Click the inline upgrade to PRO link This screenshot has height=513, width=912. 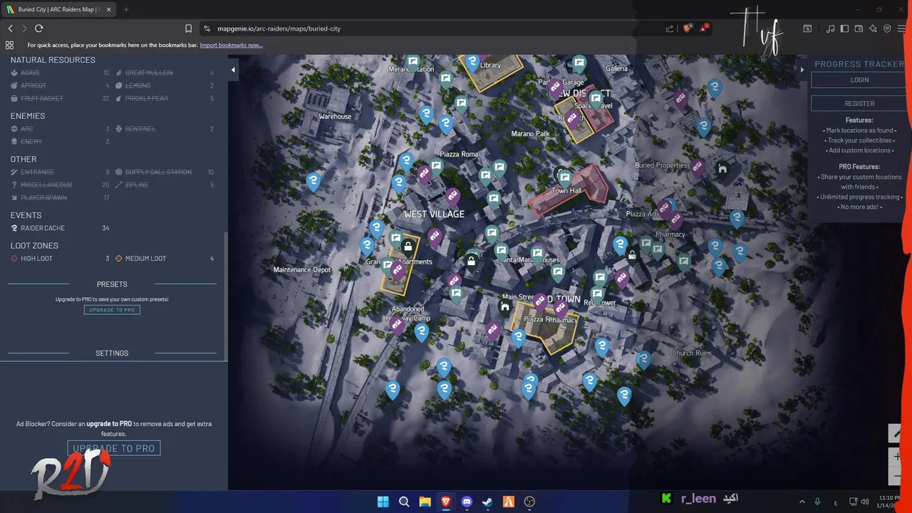tap(109, 424)
